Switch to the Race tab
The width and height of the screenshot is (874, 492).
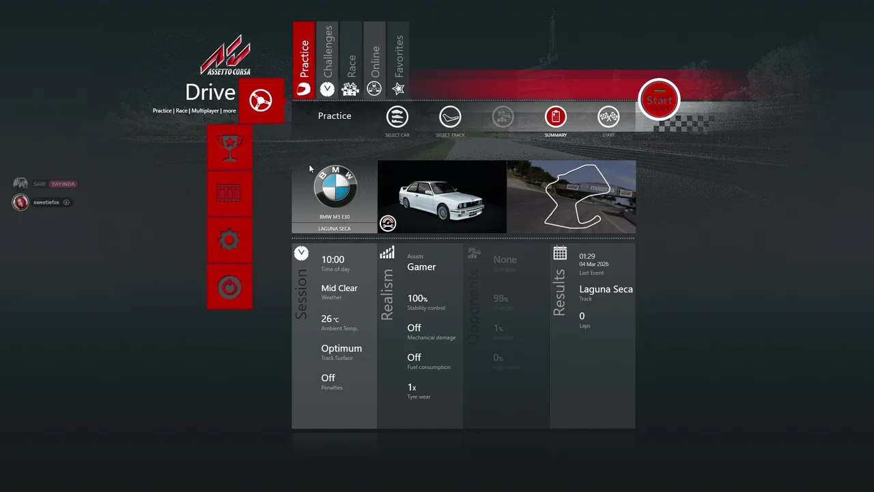tap(351, 60)
